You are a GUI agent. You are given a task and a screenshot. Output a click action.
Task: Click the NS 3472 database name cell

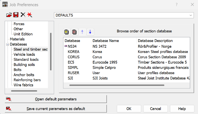coord(100,46)
